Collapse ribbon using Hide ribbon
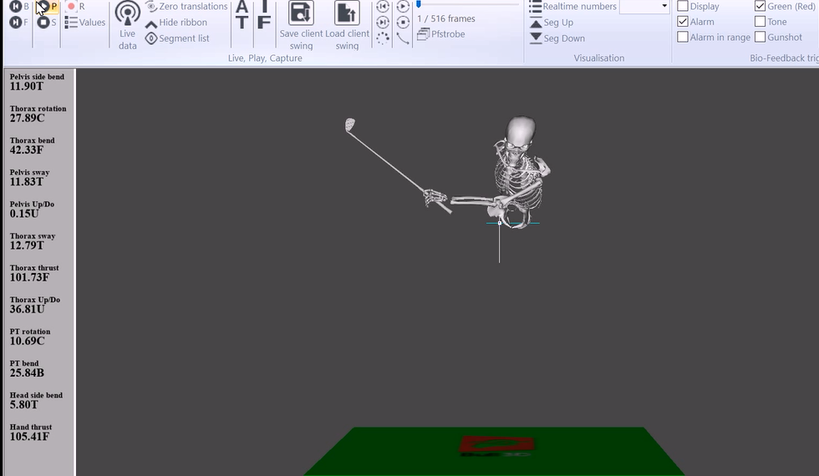819x476 pixels. (x=176, y=23)
